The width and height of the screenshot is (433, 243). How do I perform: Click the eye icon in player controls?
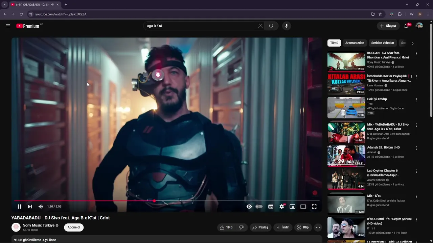point(249,207)
